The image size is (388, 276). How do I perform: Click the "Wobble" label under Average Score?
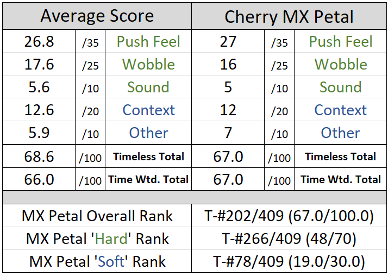pyautogui.click(x=148, y=64)
